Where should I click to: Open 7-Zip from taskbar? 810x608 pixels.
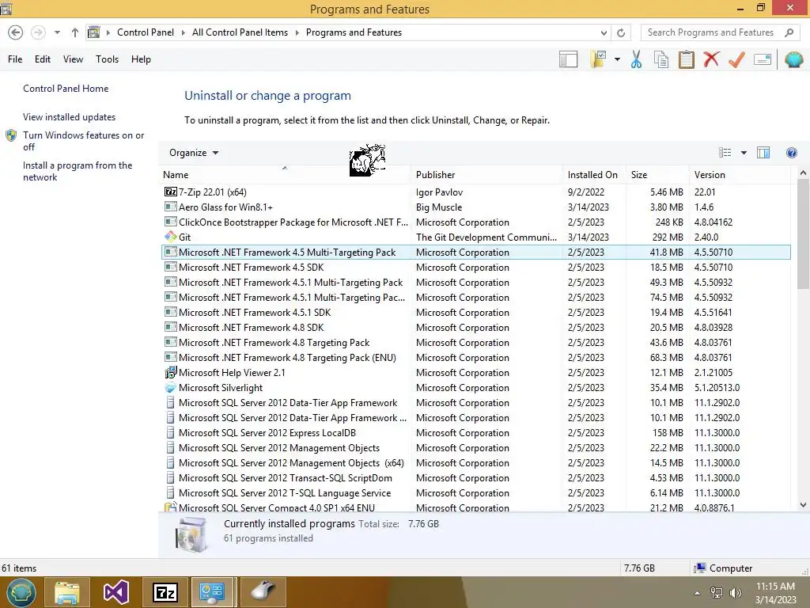coord(165,592)
